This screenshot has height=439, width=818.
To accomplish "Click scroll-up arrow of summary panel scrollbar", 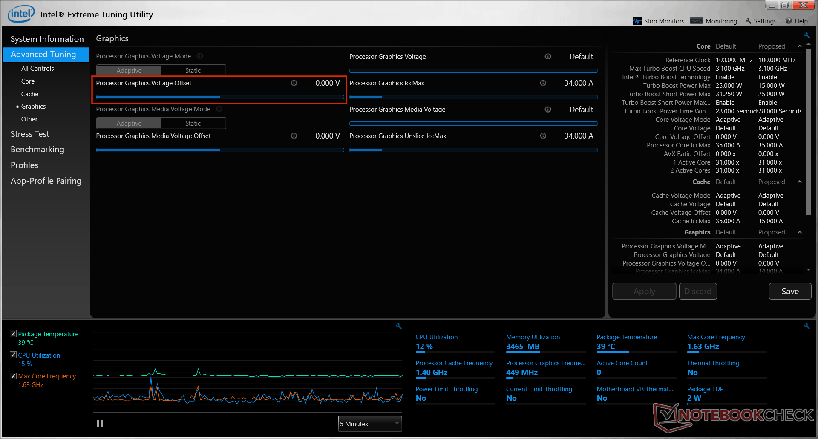I will pos(808,44).
